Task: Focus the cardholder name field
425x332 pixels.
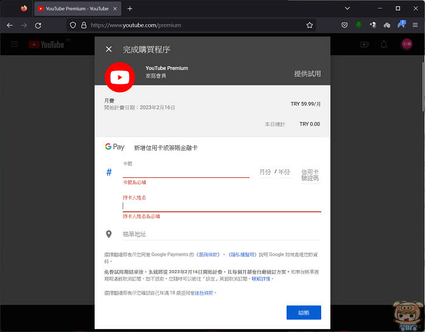Action: tap(222, 206)
